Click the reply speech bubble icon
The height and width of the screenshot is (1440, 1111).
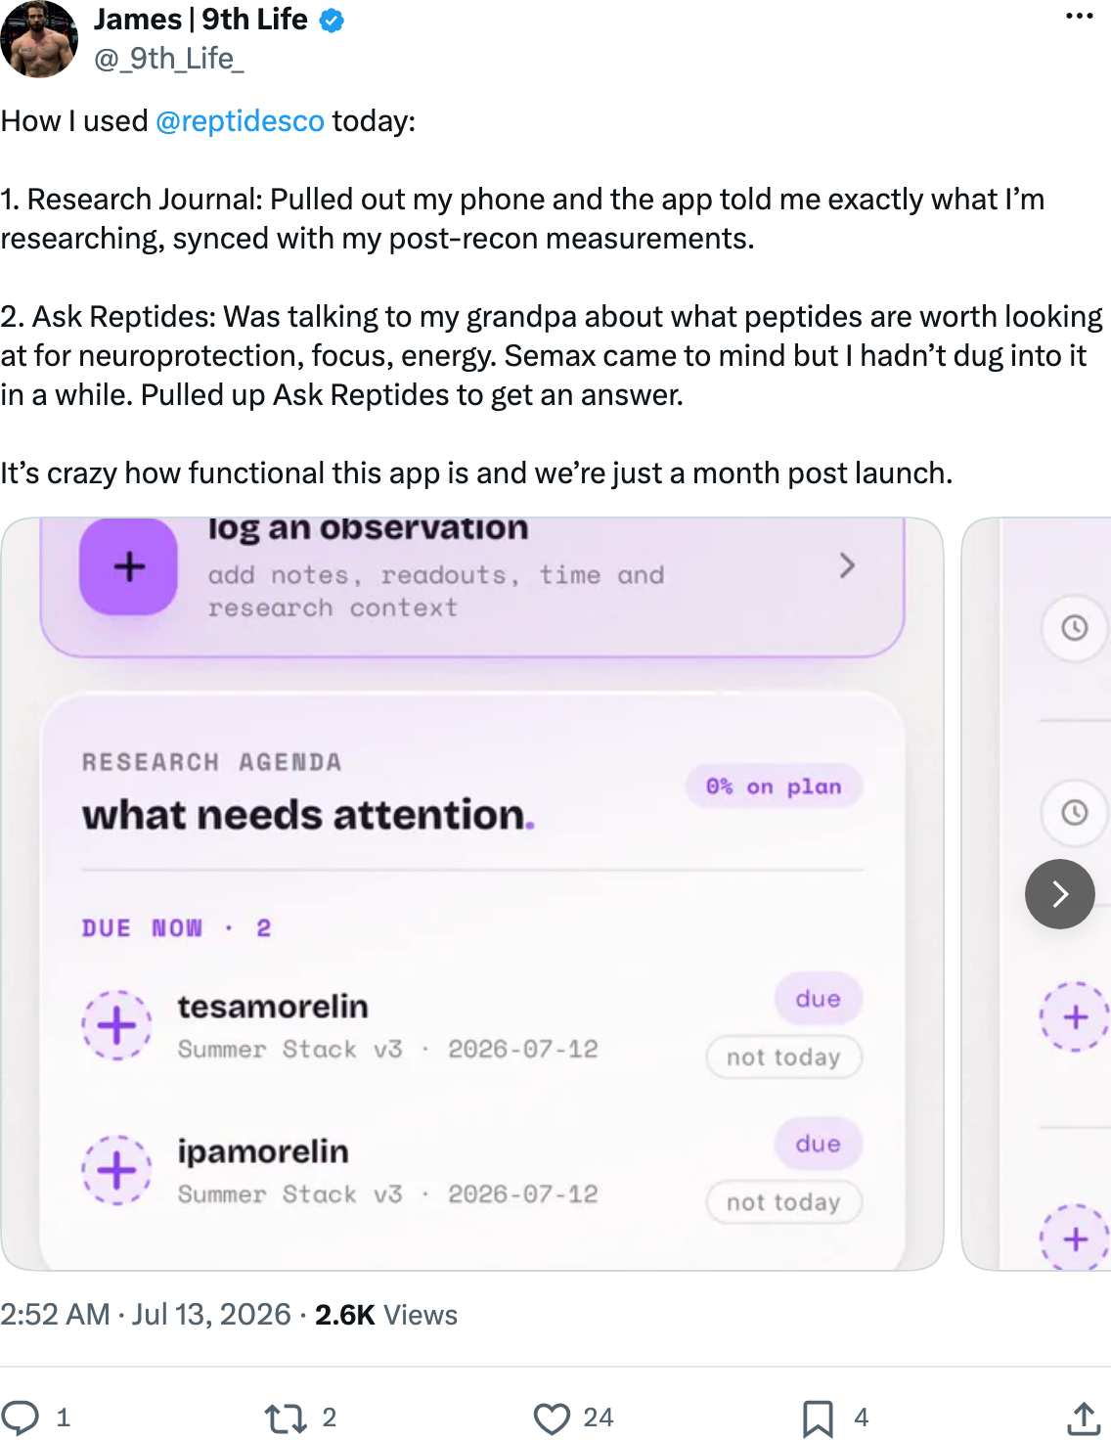21,1417
